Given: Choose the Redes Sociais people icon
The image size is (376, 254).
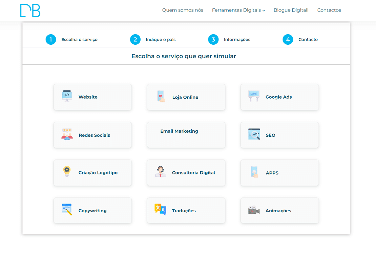Looking at the screenshot, I should (67, 134).
